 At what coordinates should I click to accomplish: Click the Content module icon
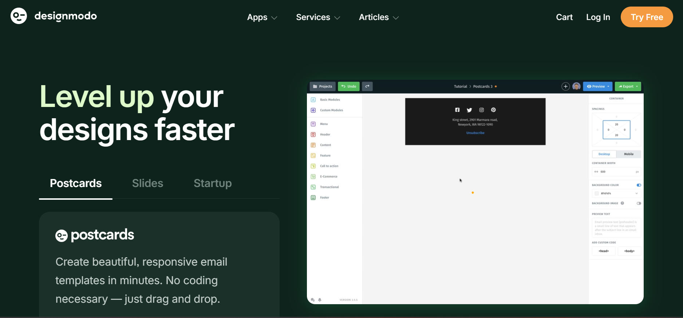[x=313, y=145]
